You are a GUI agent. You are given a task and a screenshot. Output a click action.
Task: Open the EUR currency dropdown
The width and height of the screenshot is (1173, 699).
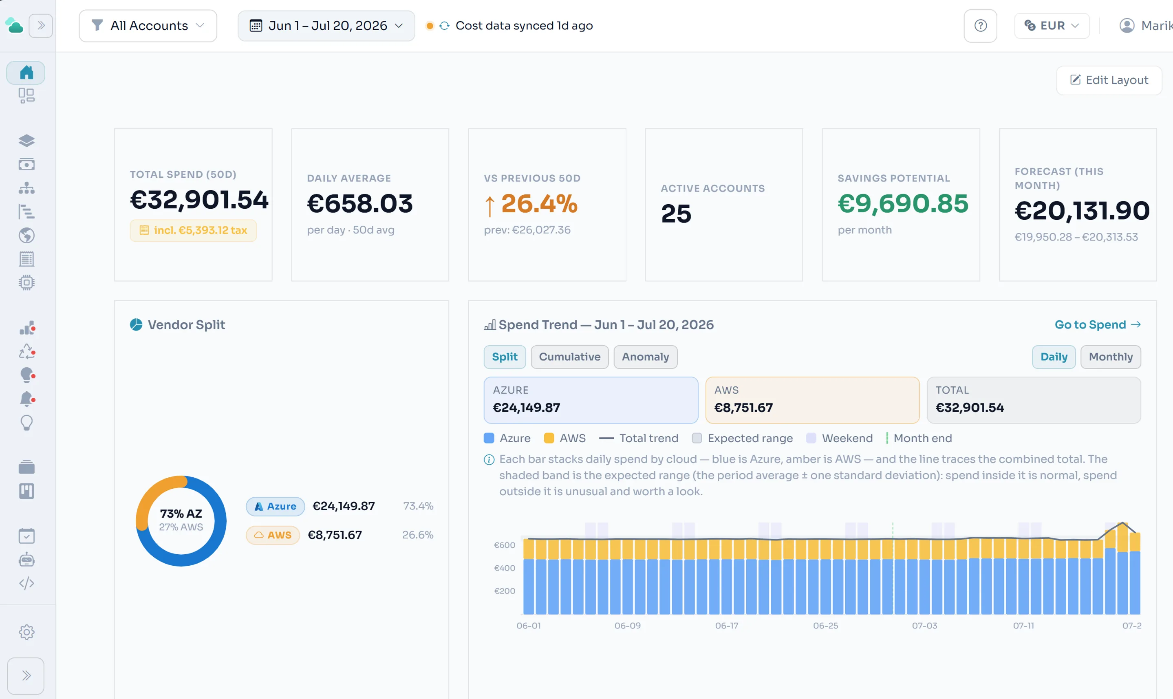pos(1052,25)
